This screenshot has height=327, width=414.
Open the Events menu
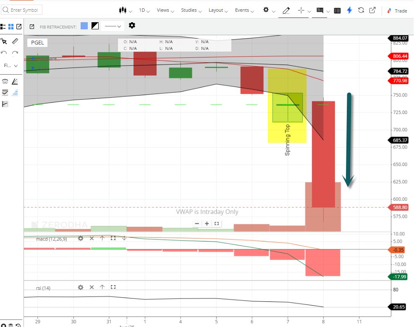[x=244, y=10]
